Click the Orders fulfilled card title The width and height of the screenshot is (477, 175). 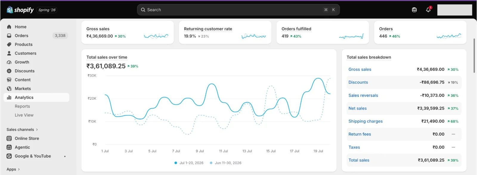[x=296, y=29]
